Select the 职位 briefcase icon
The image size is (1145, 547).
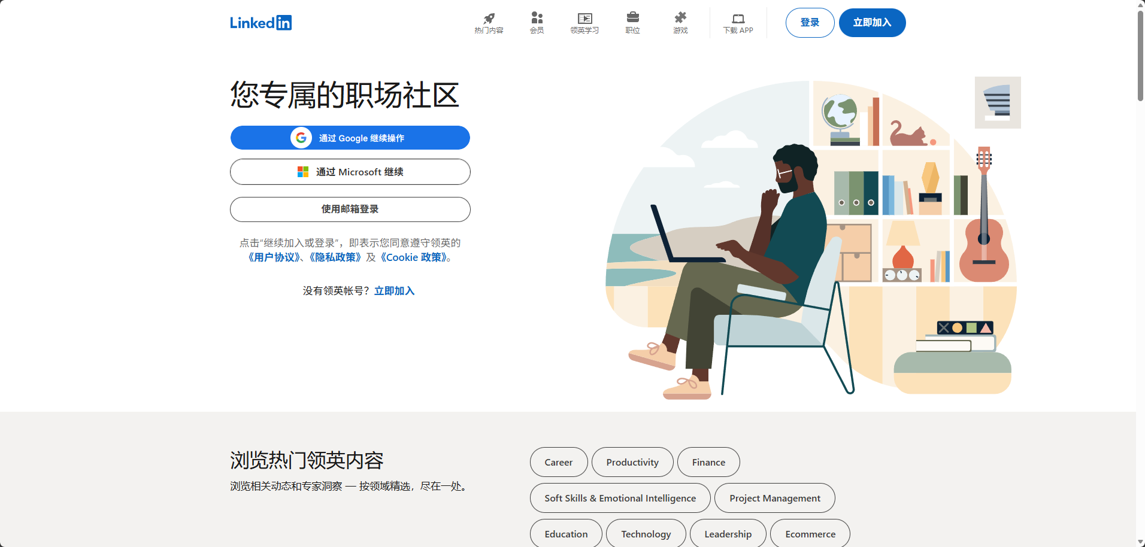pyautogui.click(x=632, y=23)
